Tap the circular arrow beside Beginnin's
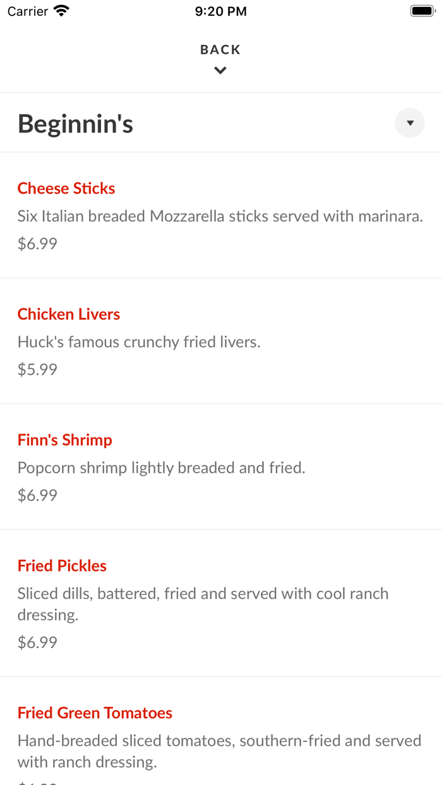The width and height of the screenshot is (442, 785). (409, 123)
